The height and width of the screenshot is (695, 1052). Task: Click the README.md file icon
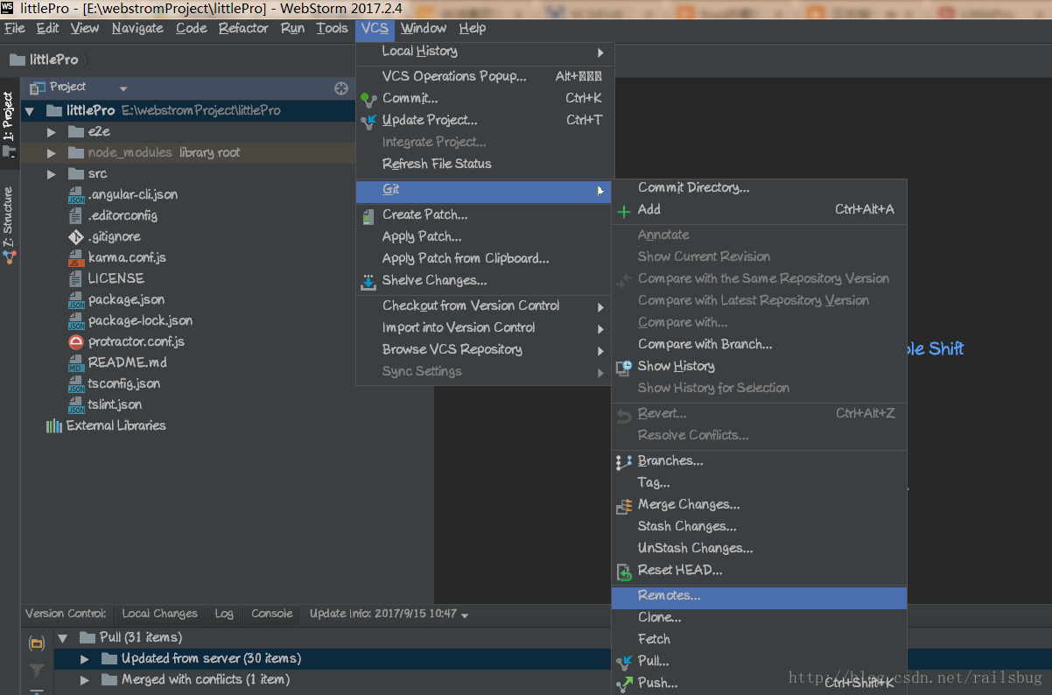[x=76, y=362]
